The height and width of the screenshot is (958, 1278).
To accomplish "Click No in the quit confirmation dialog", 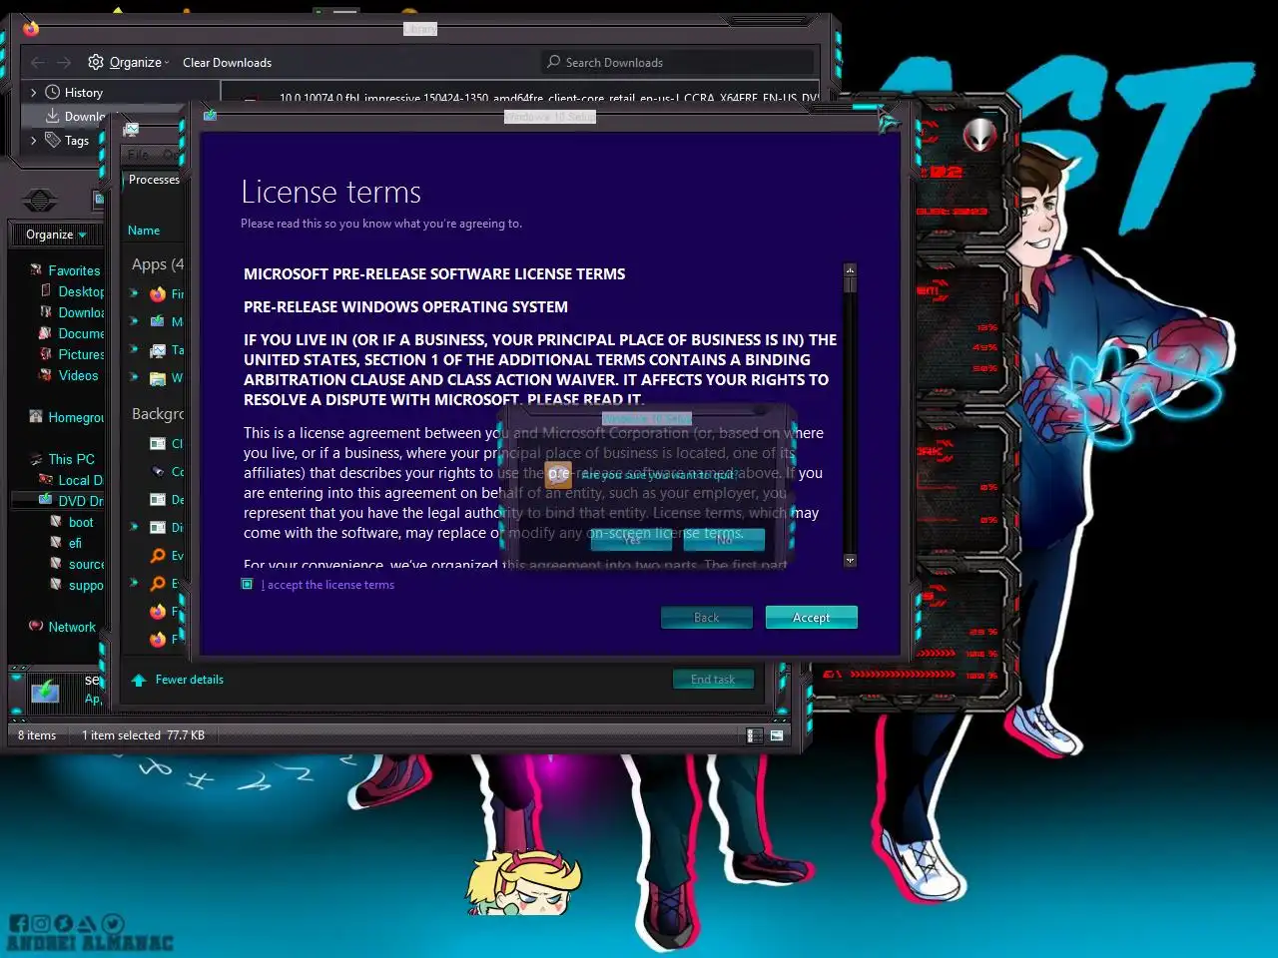I will click(724, 540).
